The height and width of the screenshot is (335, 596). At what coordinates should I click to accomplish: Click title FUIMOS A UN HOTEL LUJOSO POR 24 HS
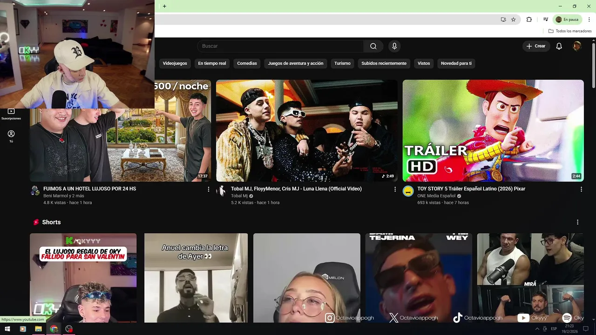point(89,189)
